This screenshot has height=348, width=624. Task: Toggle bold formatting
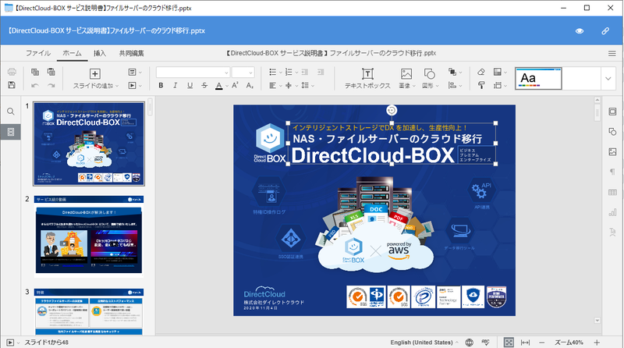click(161, 85)
